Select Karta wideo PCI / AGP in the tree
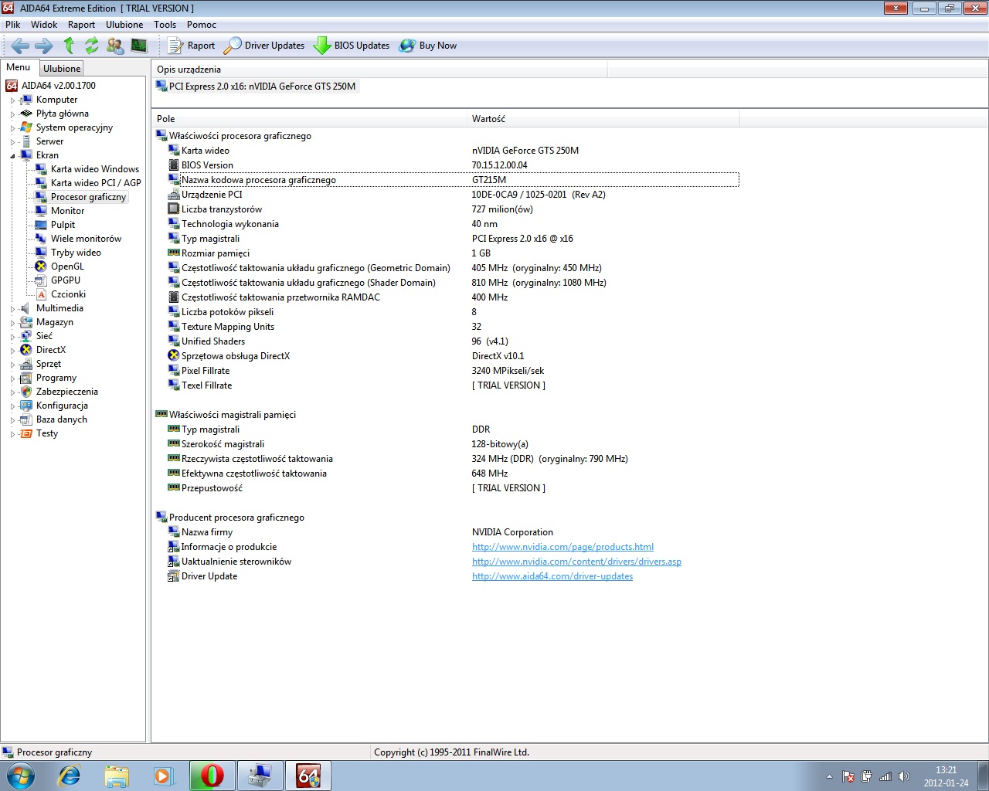989x791 pixels. [96, 183]
